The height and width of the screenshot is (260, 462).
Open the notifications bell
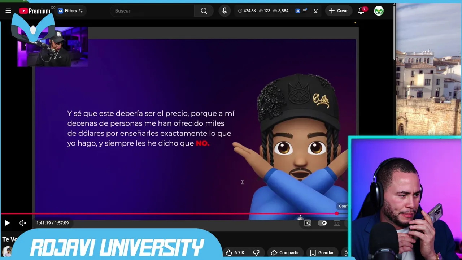(361, 11)
